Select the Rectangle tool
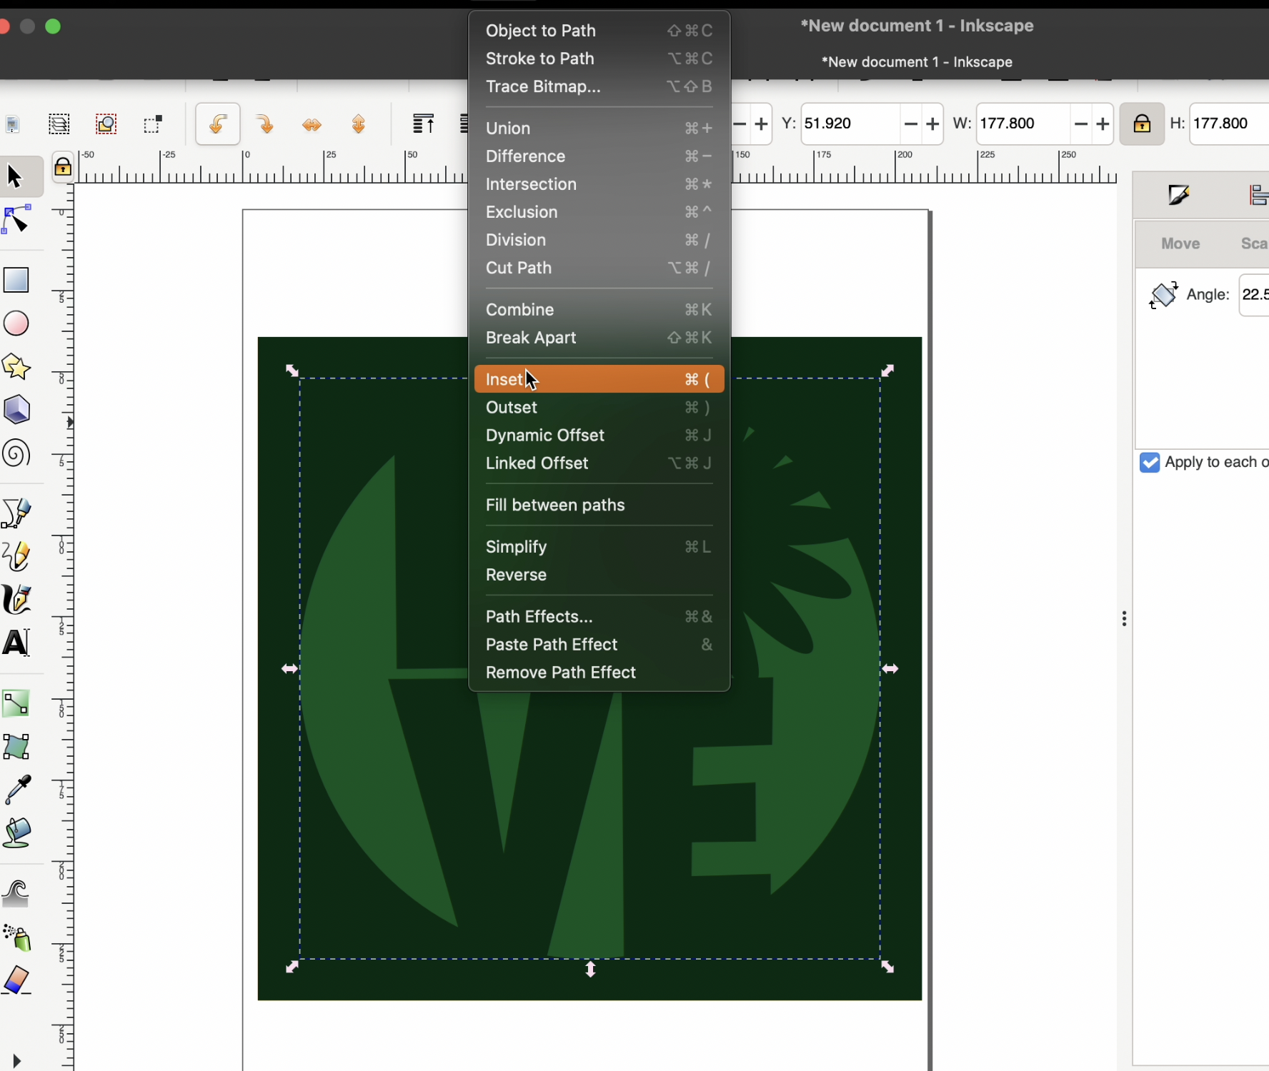The height and width of the screenshot is (1071, 1269). click(x=16, y=279)
